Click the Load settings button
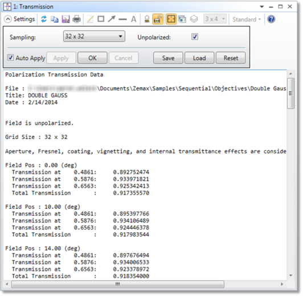 (x=199, y=58)
